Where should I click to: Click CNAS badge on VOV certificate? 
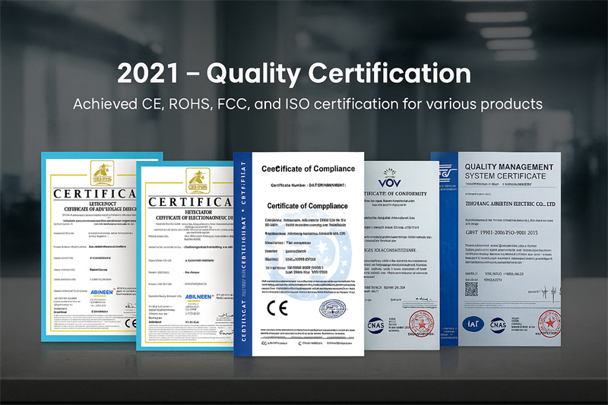point(375,325)
